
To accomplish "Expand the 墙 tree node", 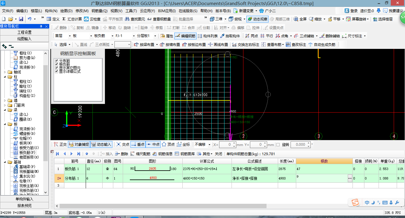I will coord(5,100).
